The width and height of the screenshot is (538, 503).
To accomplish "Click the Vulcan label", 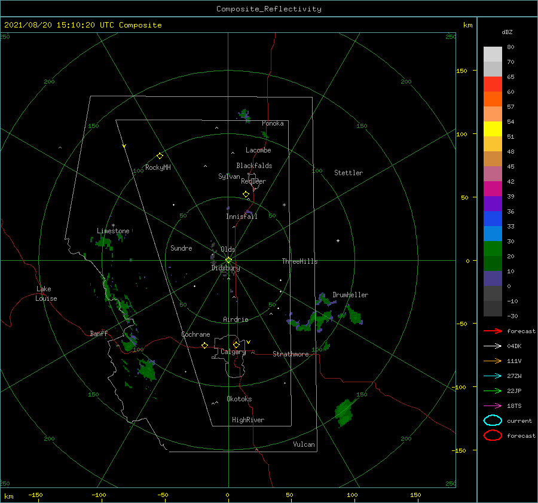I will pos(304,444).
